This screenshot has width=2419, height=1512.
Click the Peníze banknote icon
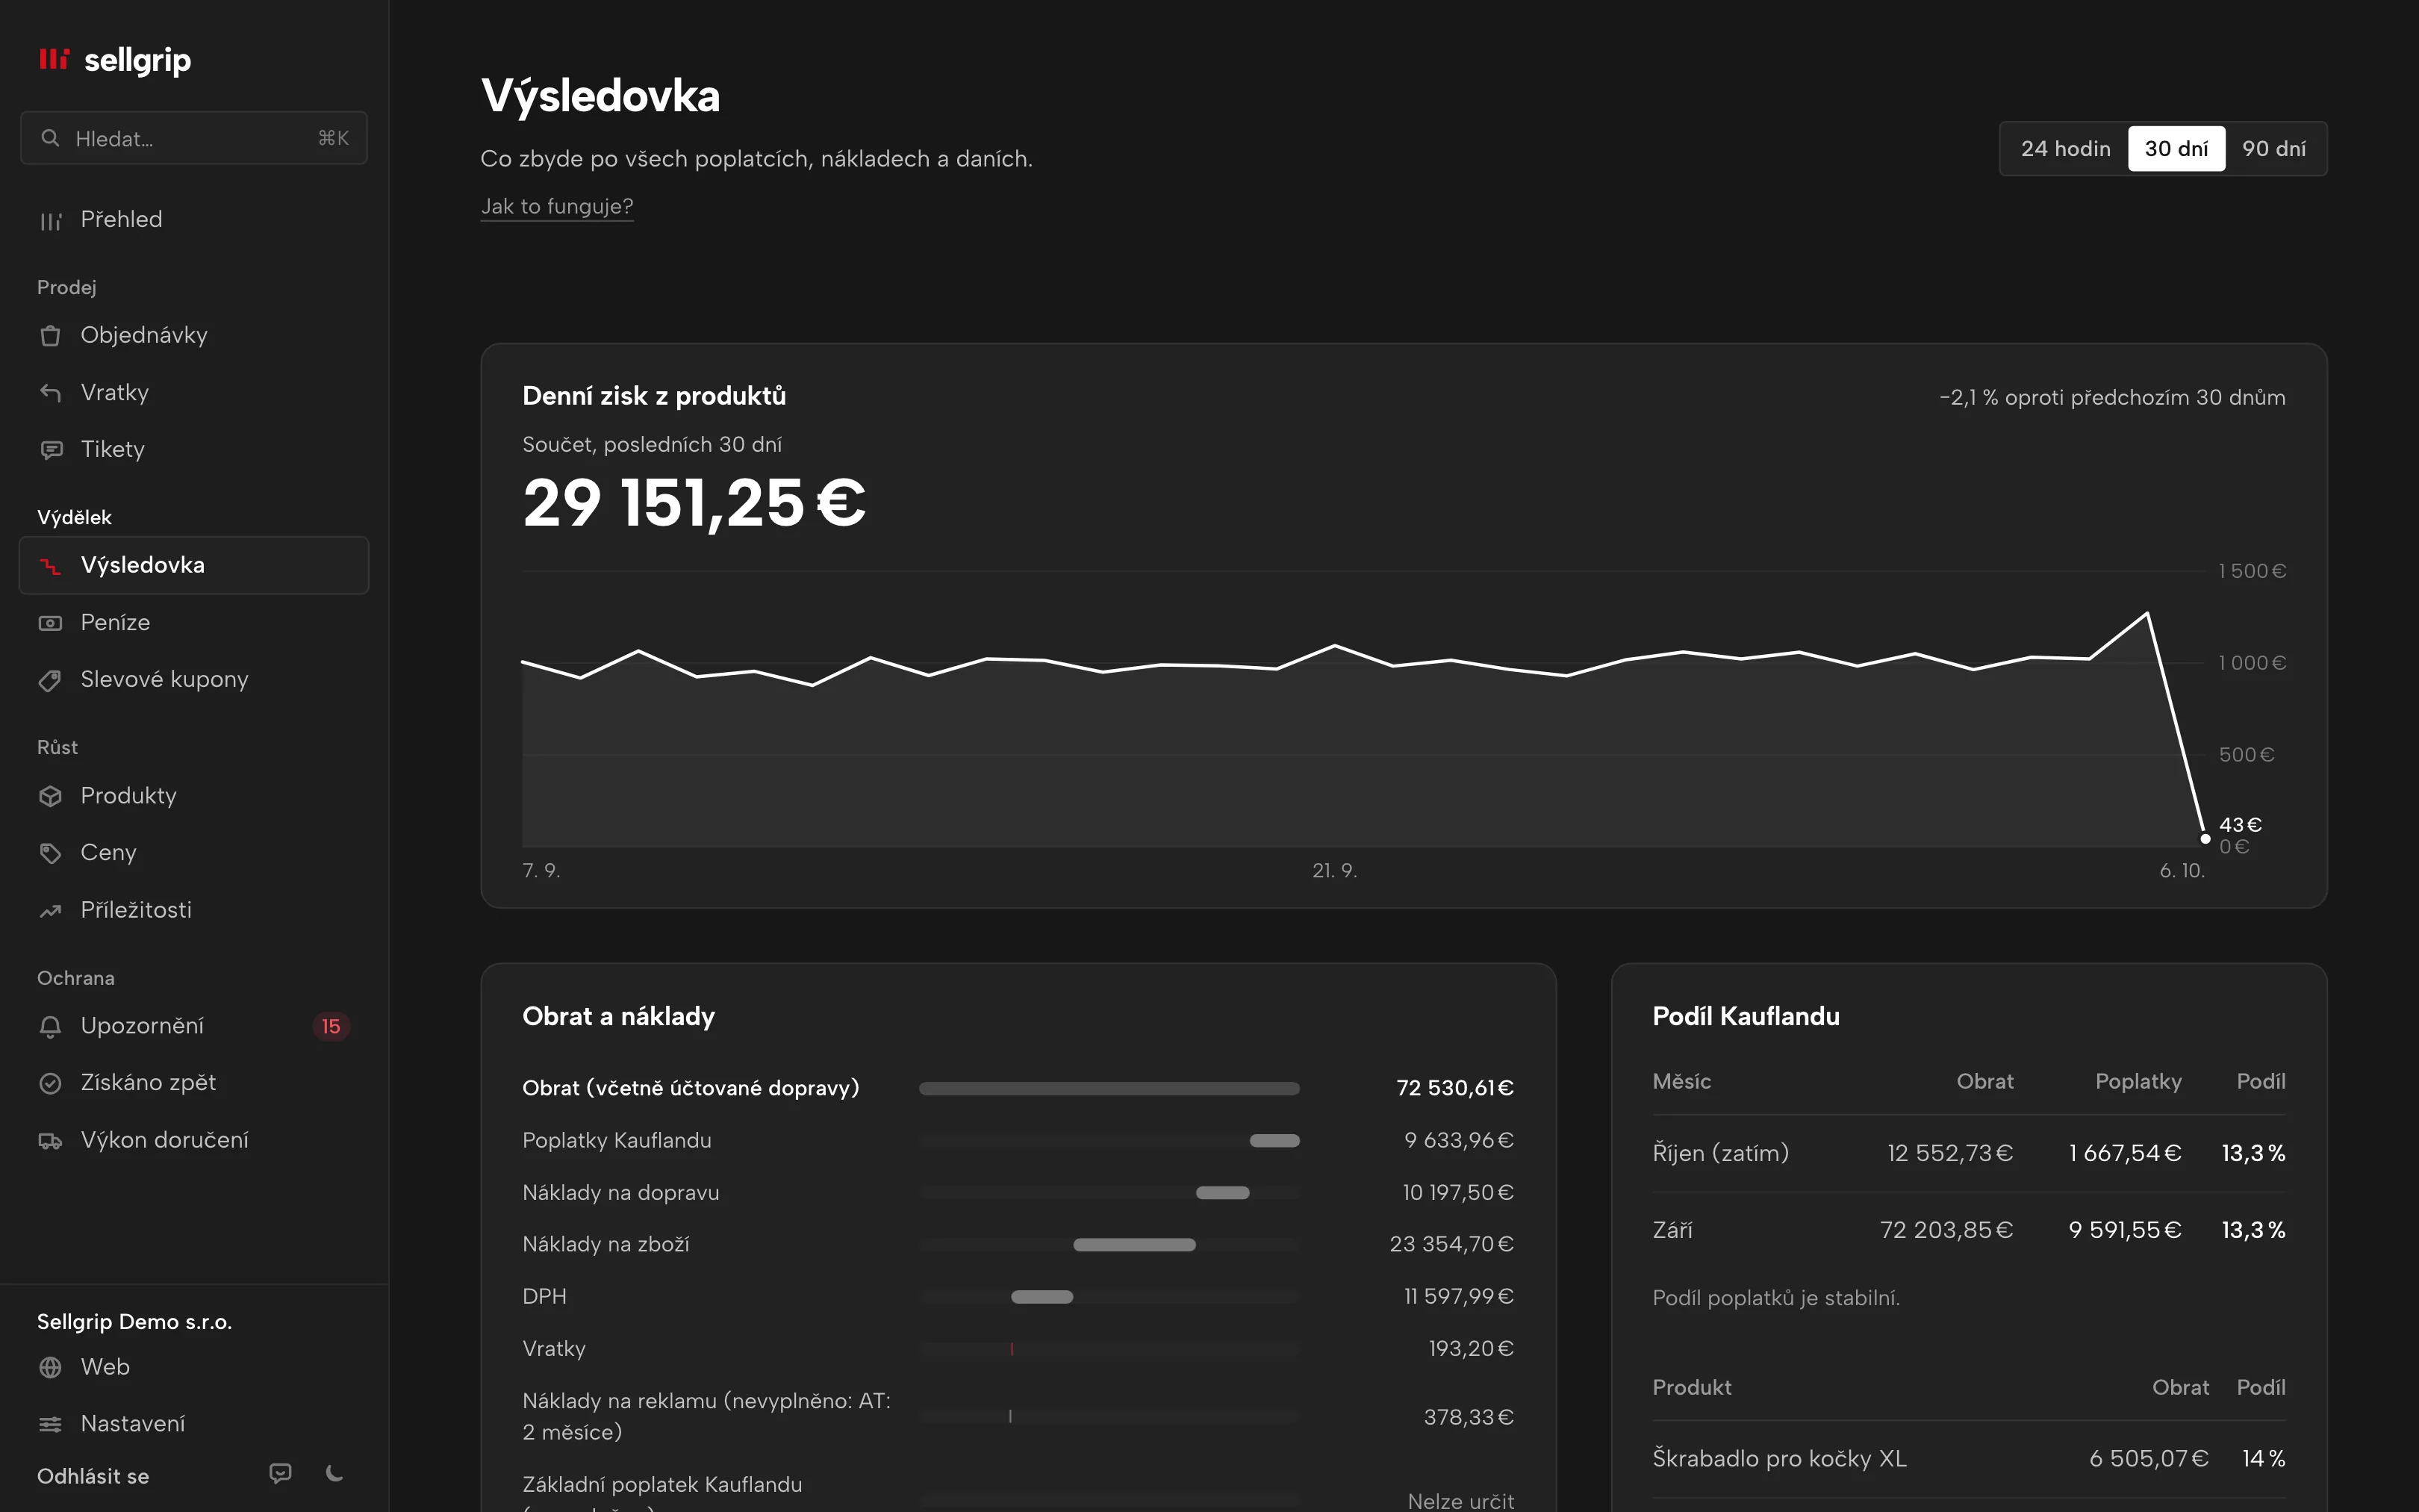click(x=50, y=623)
